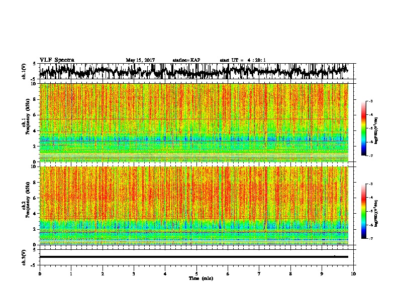Click time axis tick label "5"
Screen dimensions: 398x307
[196, 274]
